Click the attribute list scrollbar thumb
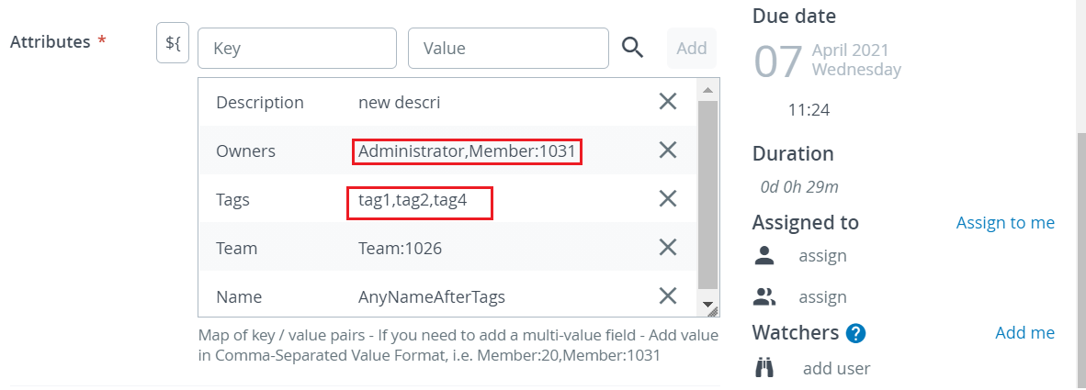This screenshot has width=1086, height=390. point(707,195)
